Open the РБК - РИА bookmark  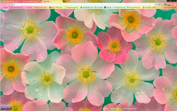(x=56, y=7)
